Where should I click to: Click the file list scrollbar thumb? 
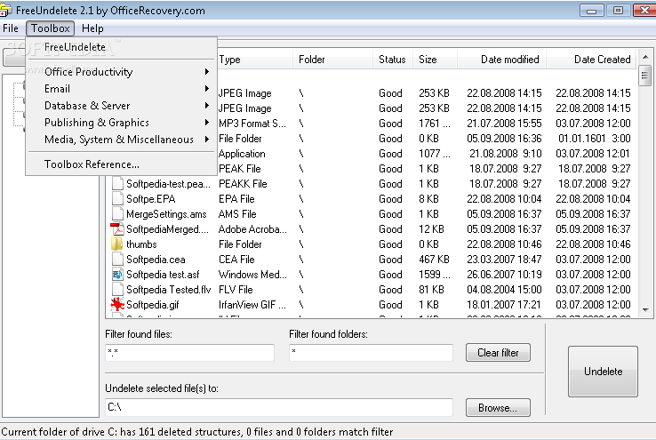pos(644,76)
